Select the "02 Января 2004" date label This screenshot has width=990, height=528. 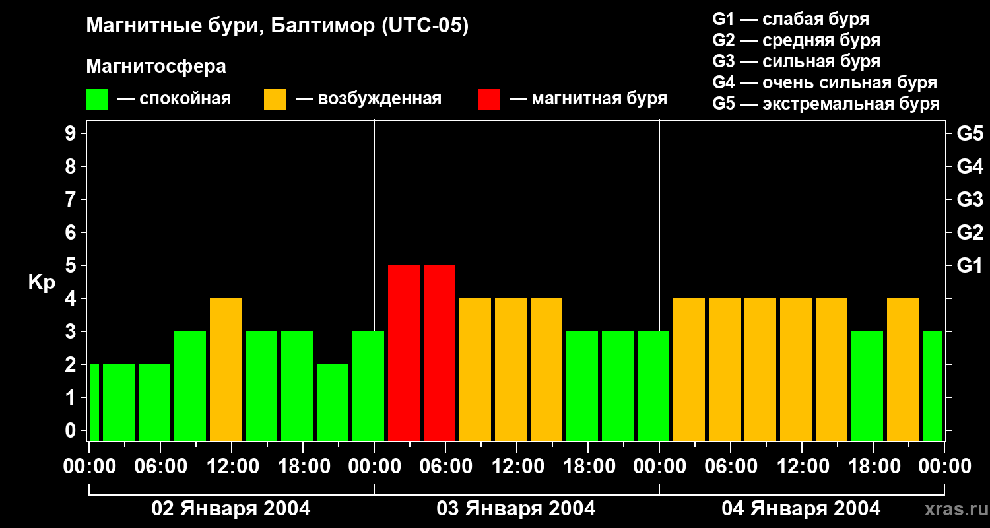point(231,509)
